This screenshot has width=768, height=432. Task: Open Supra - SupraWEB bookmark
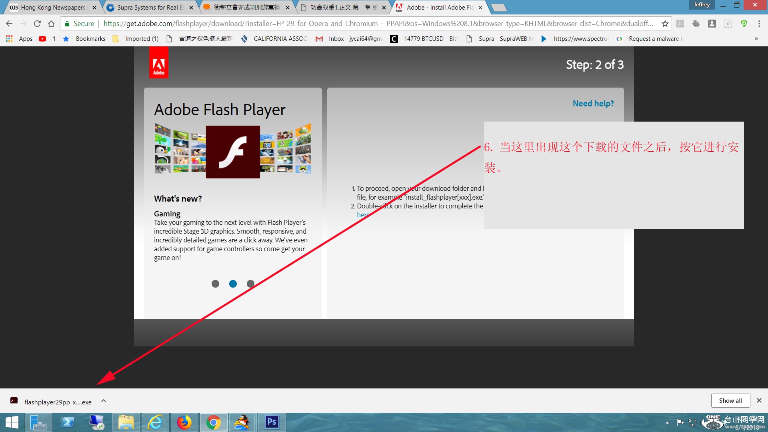[x=500, y=39]
